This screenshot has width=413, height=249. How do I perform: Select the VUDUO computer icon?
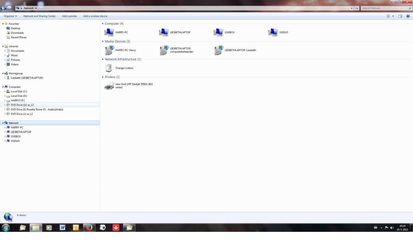[x=273, y=32]
